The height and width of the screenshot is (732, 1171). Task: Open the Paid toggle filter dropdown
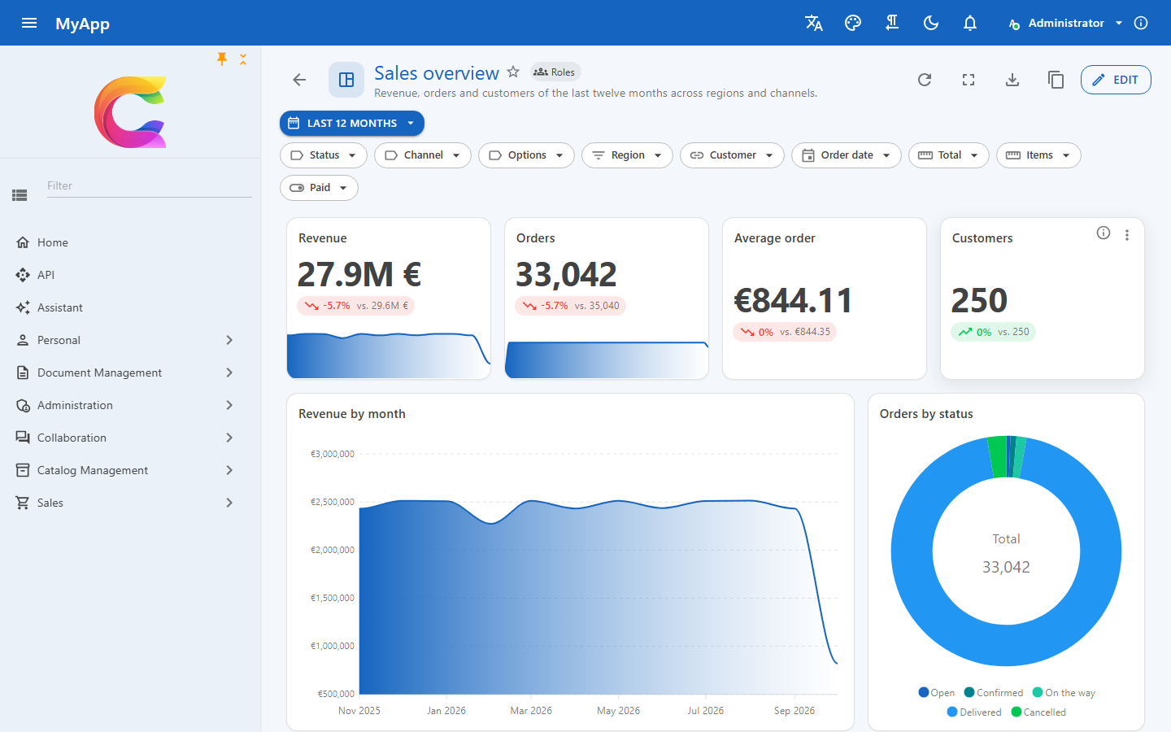[319, 188]
